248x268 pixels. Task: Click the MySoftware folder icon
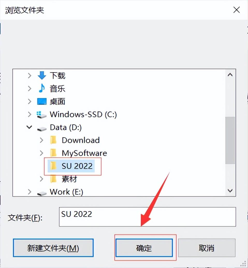click(x=53, y=153)
